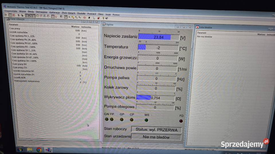Expand the Sterowanie menu

[42, 12]
